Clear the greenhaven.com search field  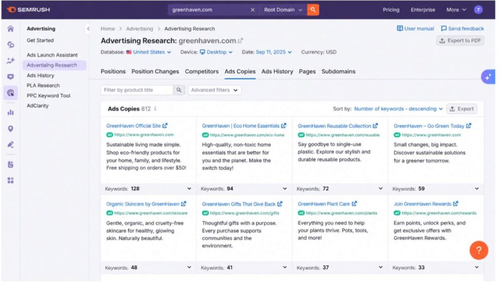click(252, 10)
